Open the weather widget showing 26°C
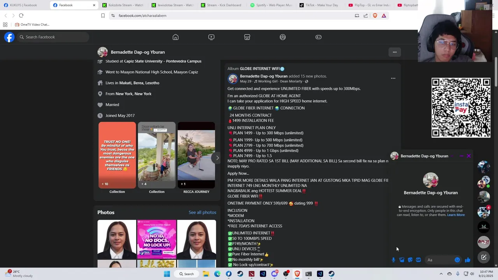The height and width of the screenshot is (280, 498). (x=19, y=274)
